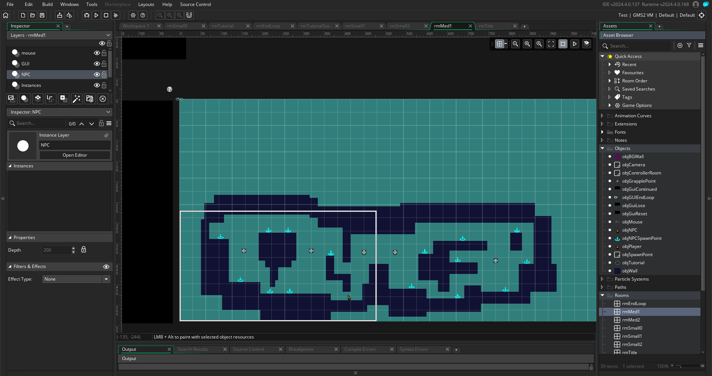Click the Open Editor button

(x=75, y=155)
